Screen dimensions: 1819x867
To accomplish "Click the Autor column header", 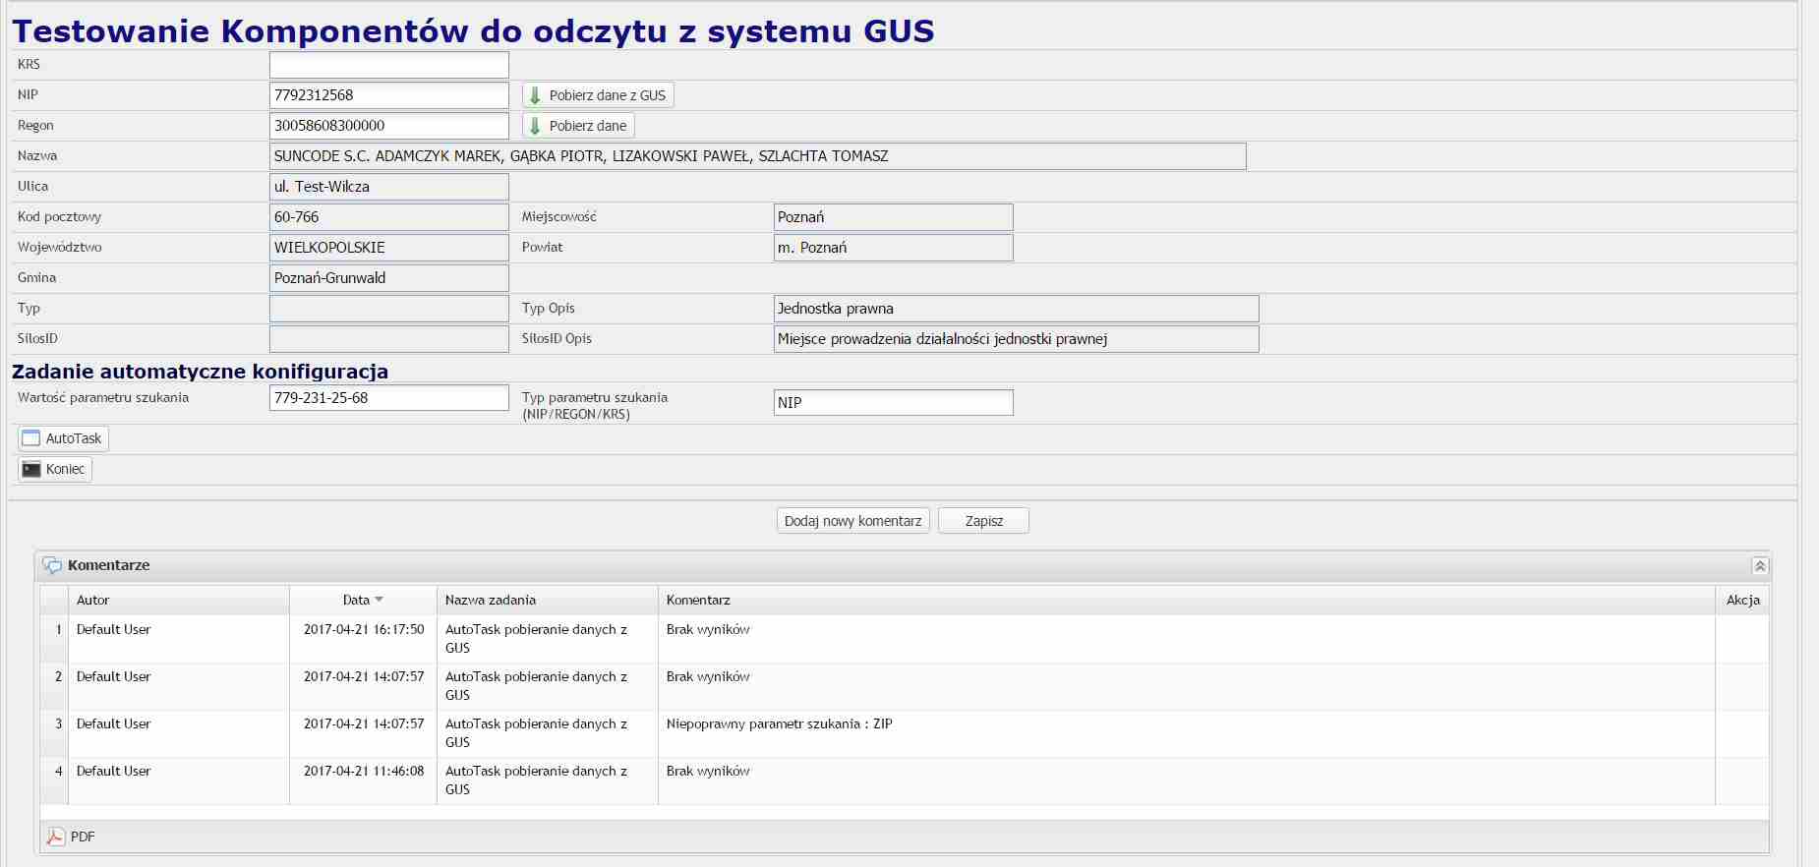I will 179,600.
